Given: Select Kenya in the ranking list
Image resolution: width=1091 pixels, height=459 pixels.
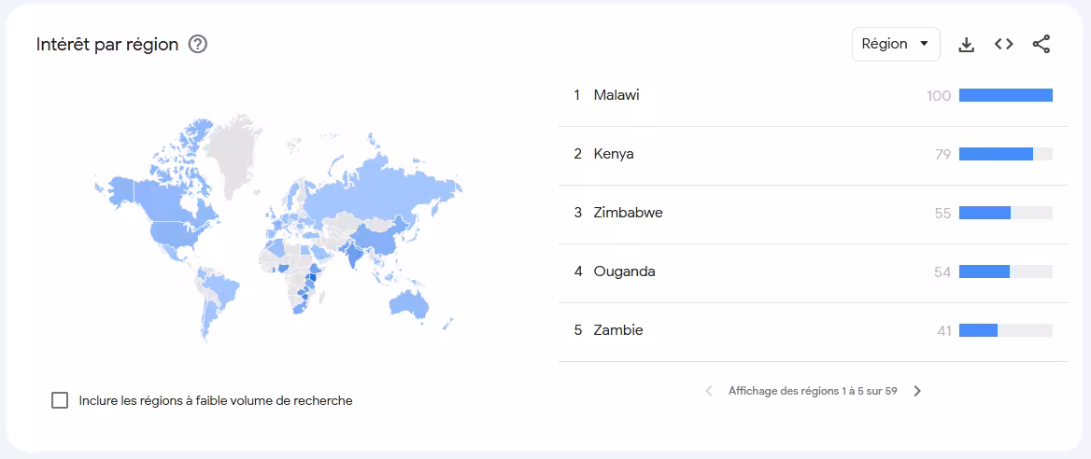Looking at the screenshot, I should click(813, 154).
